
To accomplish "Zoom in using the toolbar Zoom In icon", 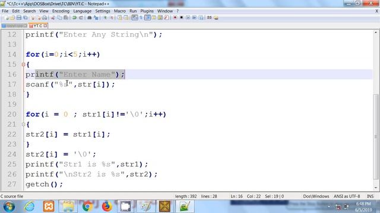I will click(105, 18).
